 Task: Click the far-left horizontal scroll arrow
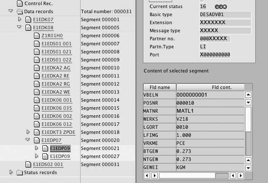(147, 175)
